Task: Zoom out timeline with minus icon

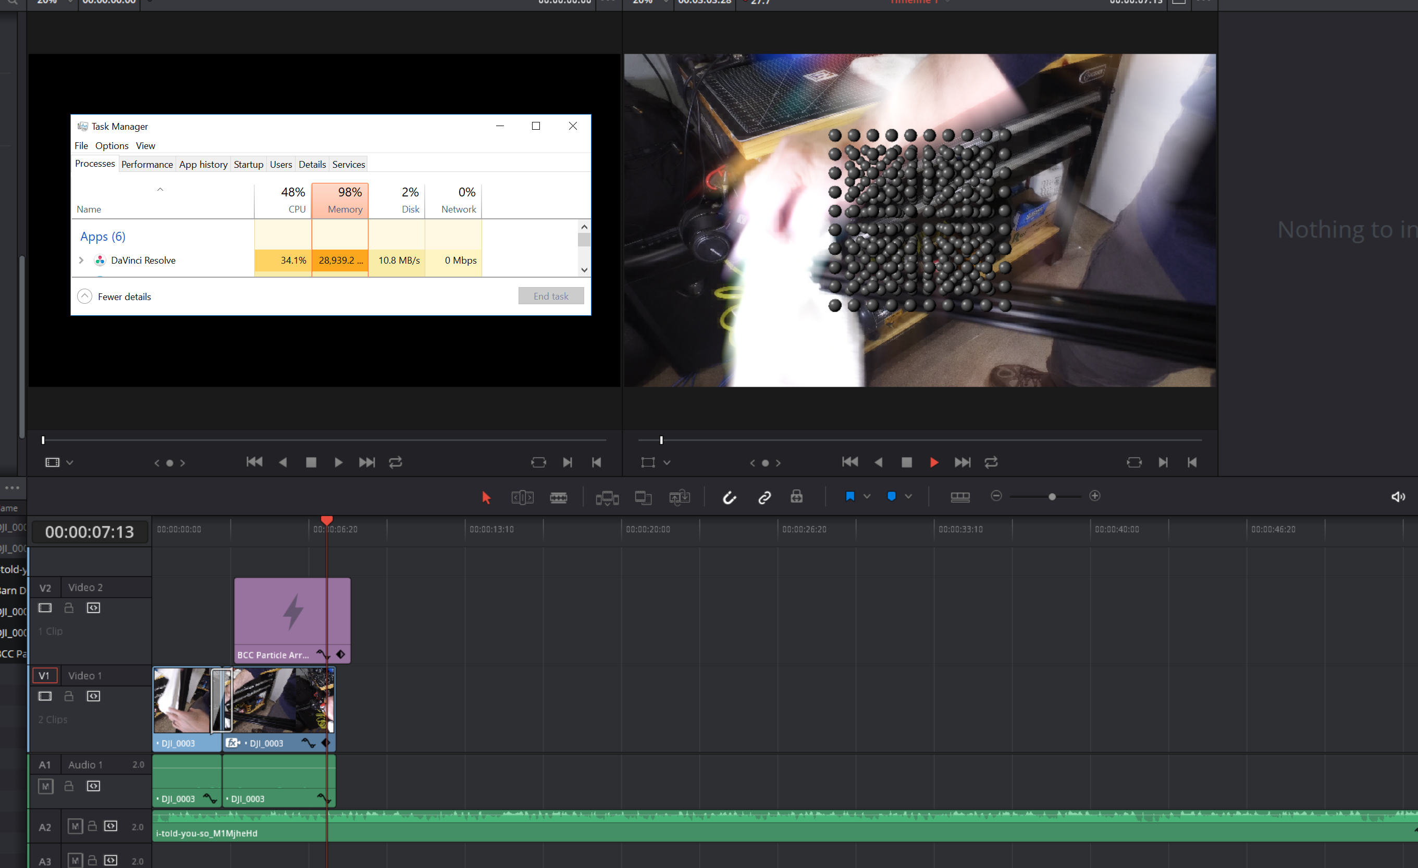Action: point(996,496)
